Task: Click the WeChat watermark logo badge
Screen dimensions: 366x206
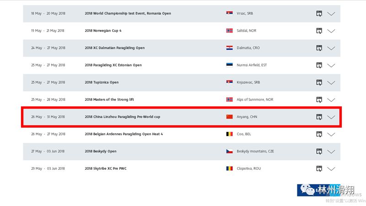Action: 318,190
